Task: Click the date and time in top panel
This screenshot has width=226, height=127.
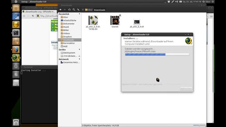Action: (x=192, y=2)
